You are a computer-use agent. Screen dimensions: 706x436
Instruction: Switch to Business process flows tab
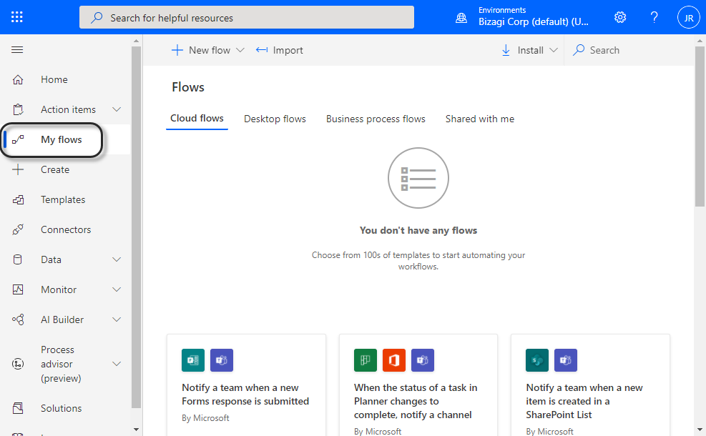tap(376, 119)
